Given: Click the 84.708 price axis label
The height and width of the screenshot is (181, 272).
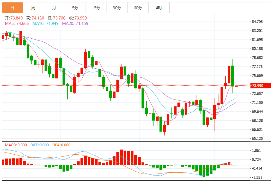Looking at the screenshot, I should tap(257, 22).
